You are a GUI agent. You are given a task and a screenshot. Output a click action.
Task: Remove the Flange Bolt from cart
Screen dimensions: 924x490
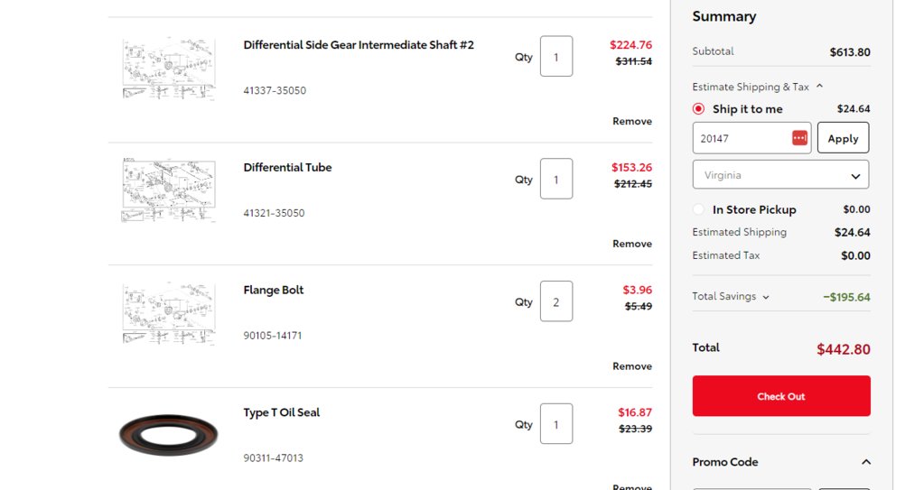tap(631, 365)
